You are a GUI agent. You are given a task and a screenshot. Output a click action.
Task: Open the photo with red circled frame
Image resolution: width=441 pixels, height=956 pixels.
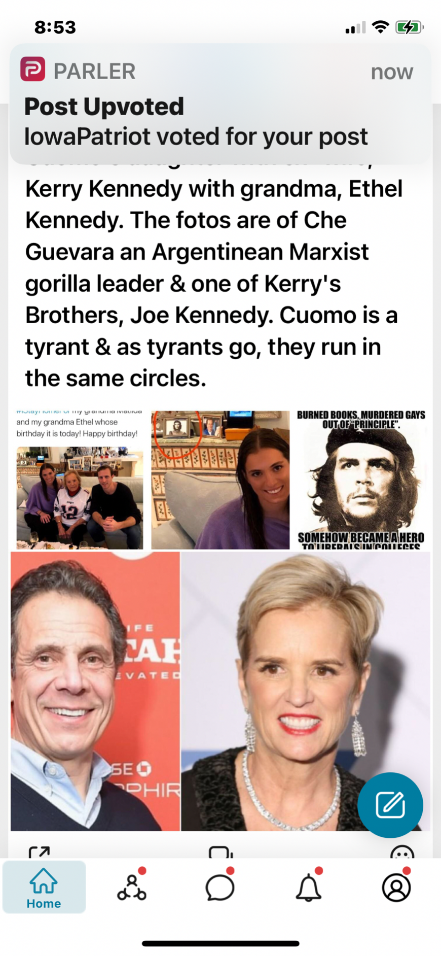coord(220,480)
